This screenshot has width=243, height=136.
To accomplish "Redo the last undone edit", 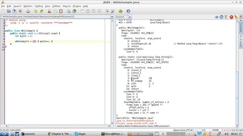I will 41,11.
